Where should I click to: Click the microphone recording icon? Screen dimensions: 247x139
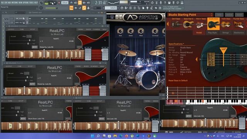[x=161, y=3]
